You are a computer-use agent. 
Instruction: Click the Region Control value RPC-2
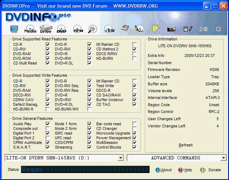[214, 112]
